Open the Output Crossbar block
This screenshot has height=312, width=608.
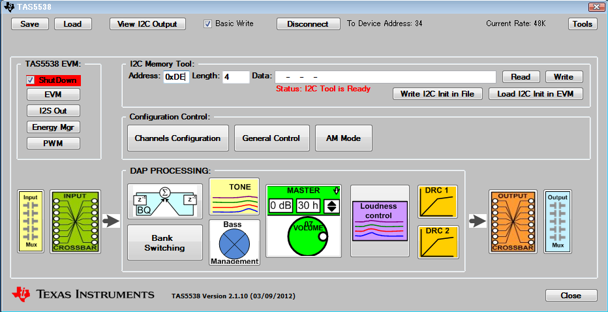(x=513, y=221)
